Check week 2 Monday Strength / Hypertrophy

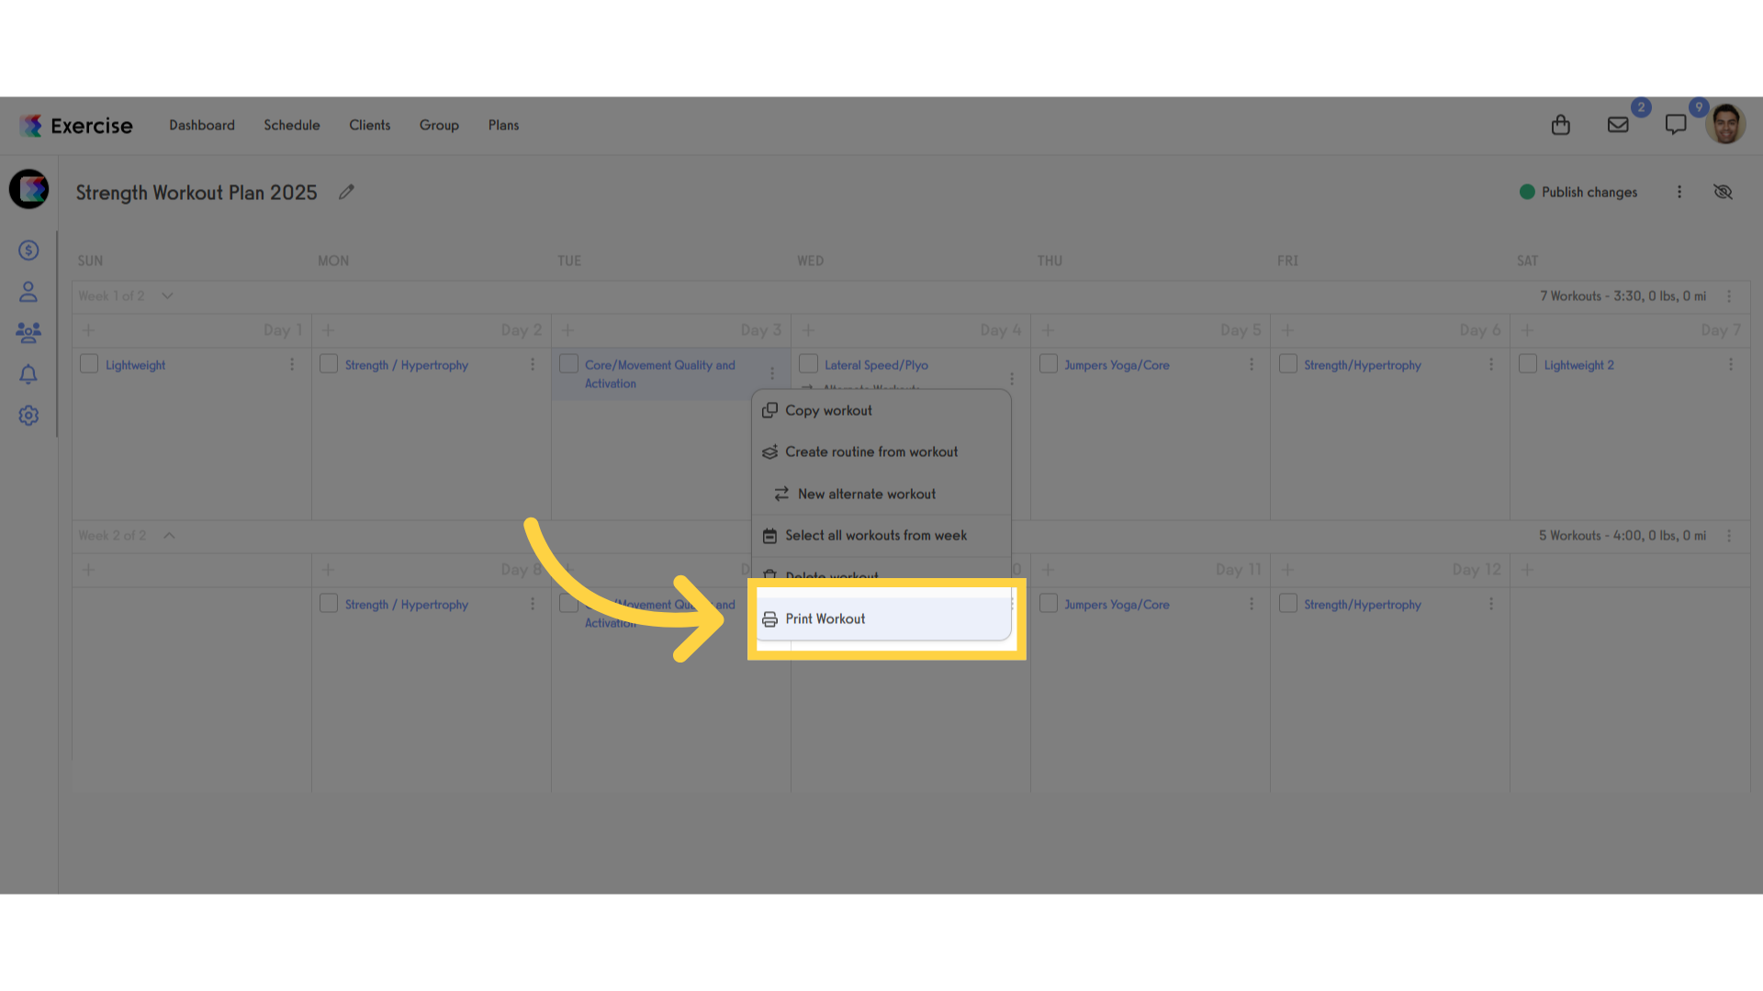coord(329,604)
